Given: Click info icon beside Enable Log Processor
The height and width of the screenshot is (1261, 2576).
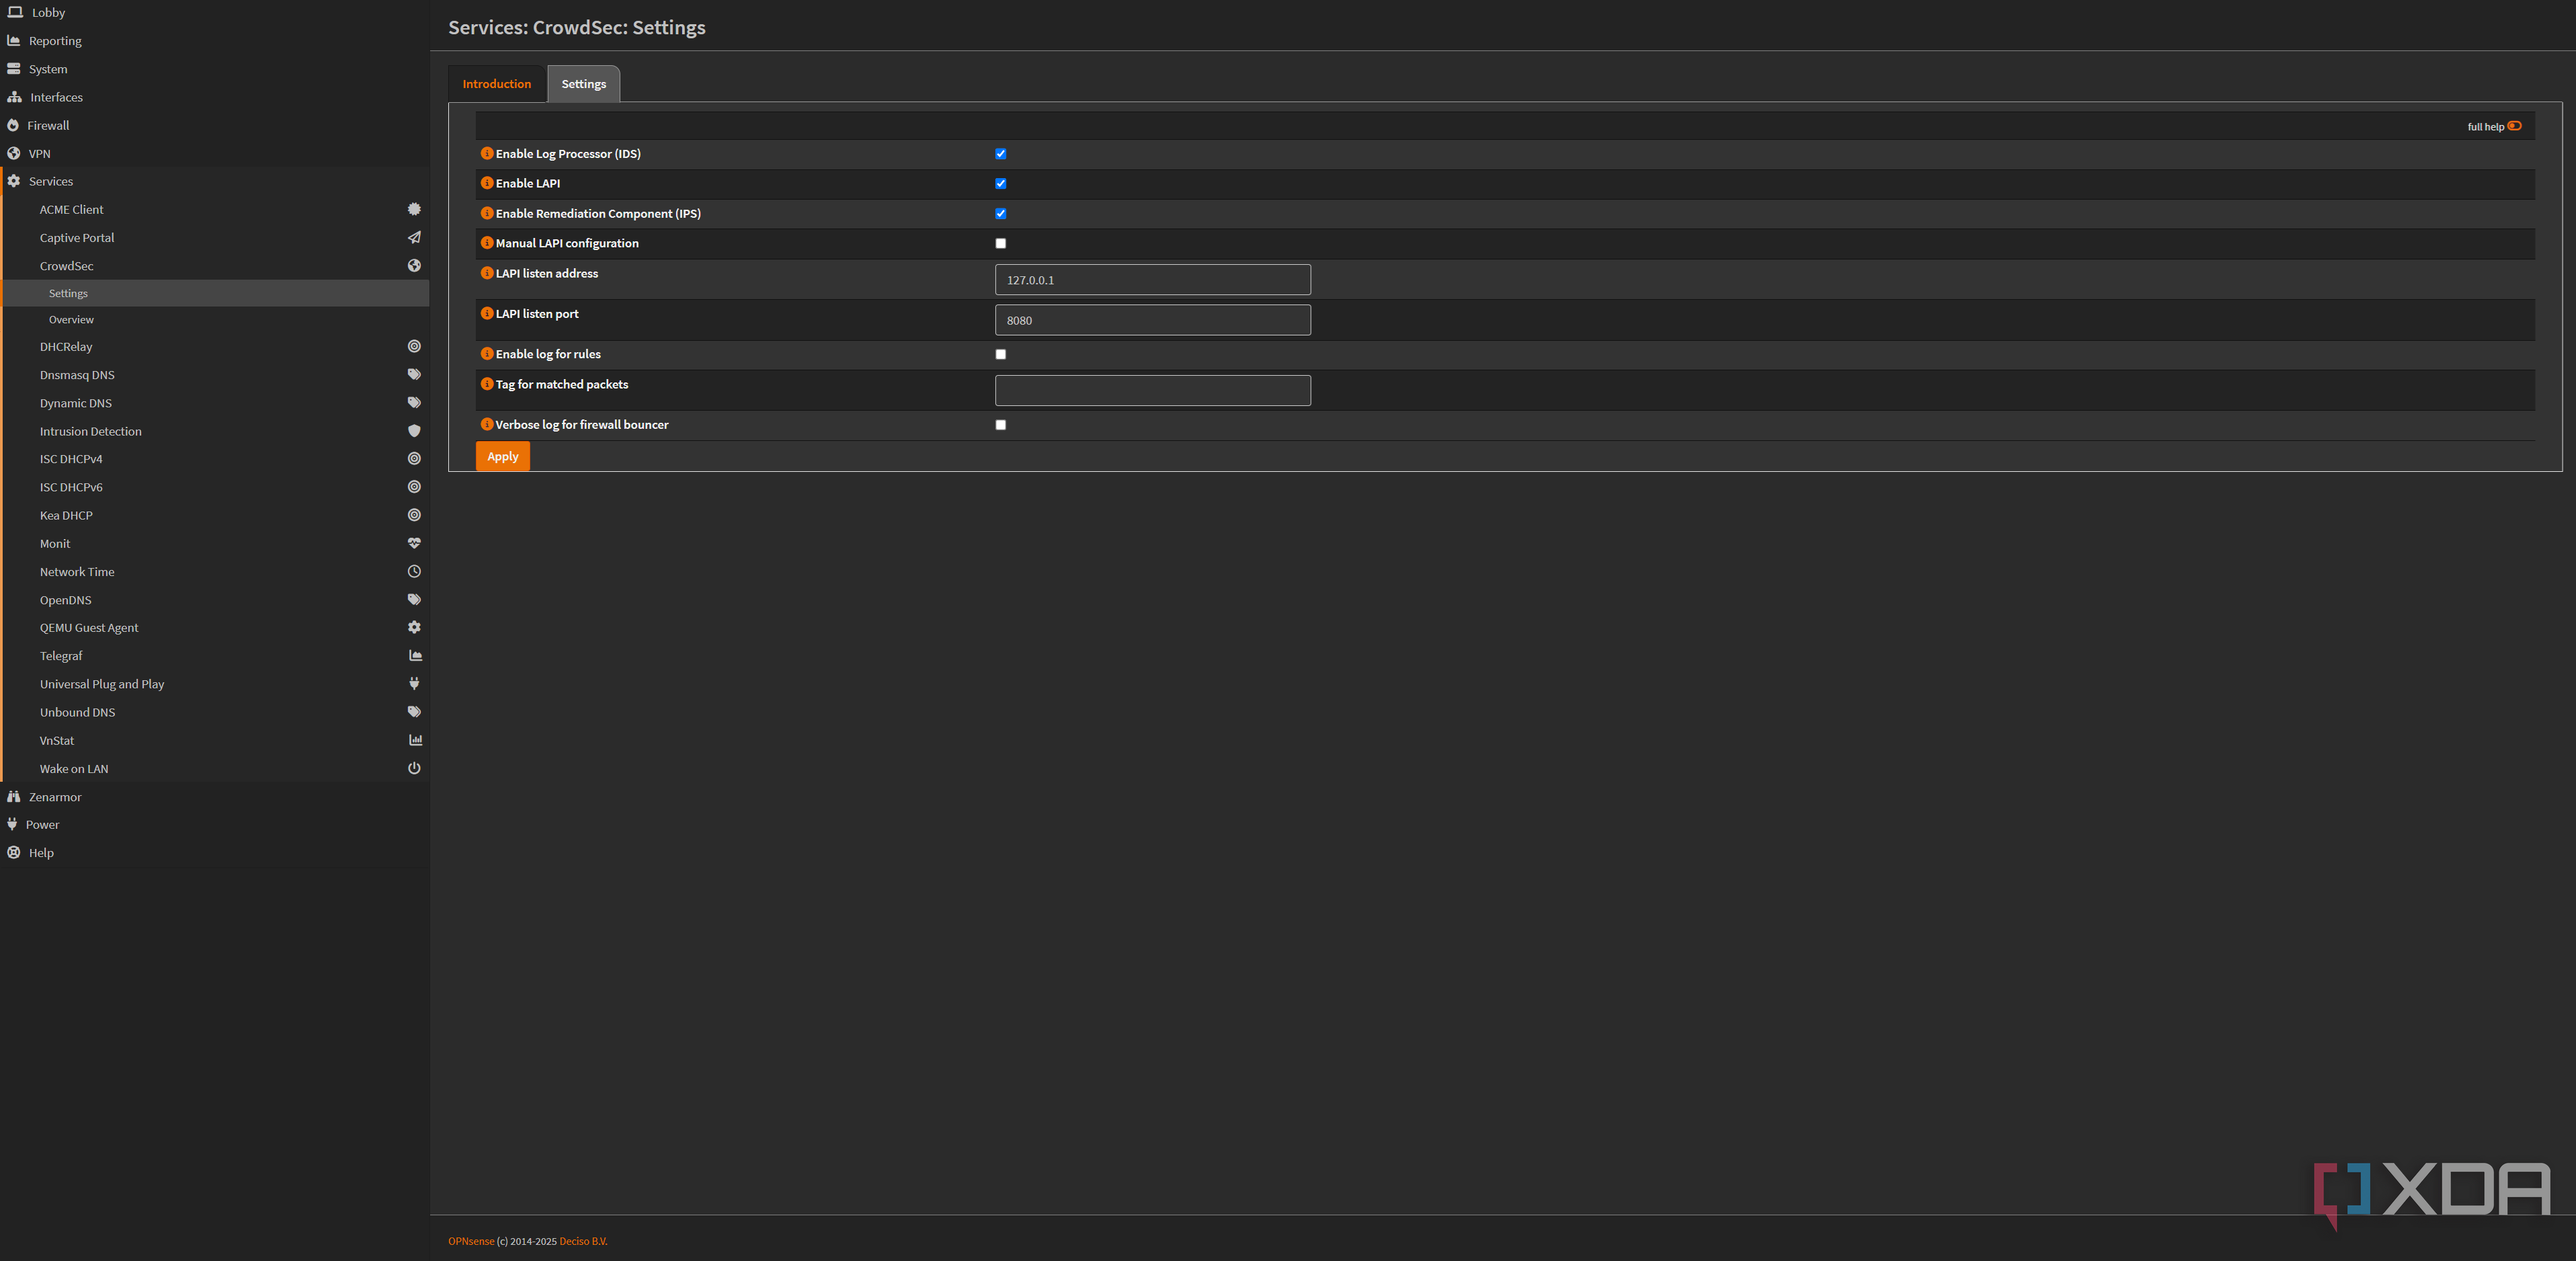Looking at the screenshot, I should [487, 153].
